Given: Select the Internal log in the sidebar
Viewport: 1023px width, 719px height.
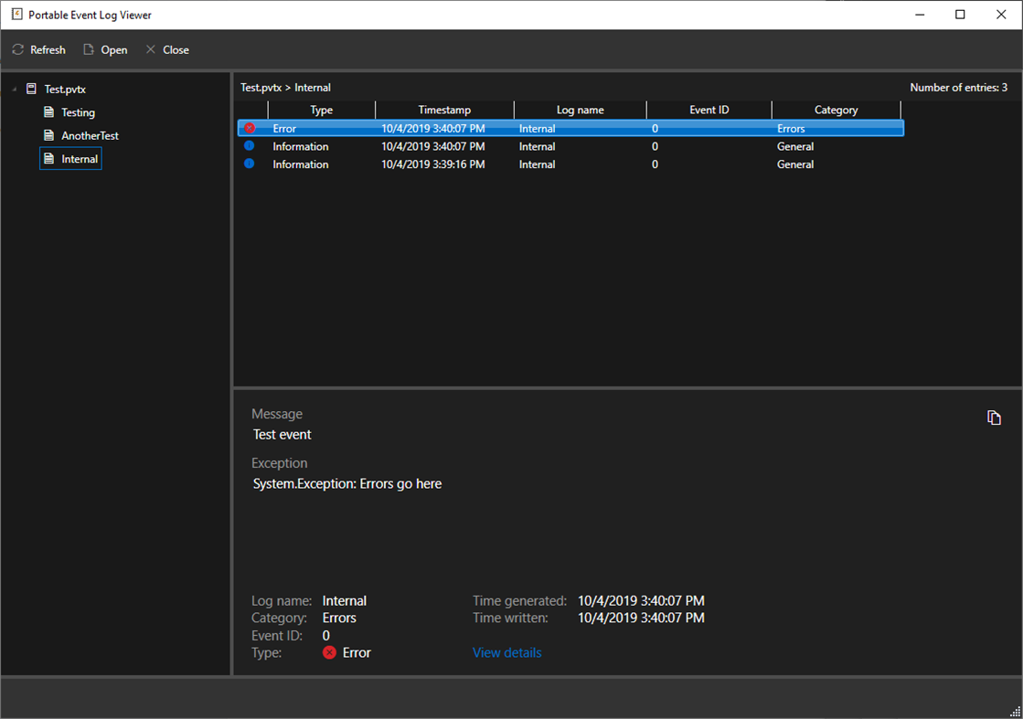Looking at the screenshot, I should click(x=79, y=158).
